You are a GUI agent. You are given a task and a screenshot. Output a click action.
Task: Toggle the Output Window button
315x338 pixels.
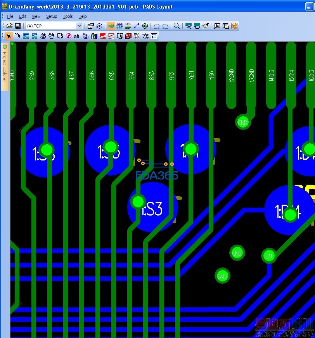217,26
